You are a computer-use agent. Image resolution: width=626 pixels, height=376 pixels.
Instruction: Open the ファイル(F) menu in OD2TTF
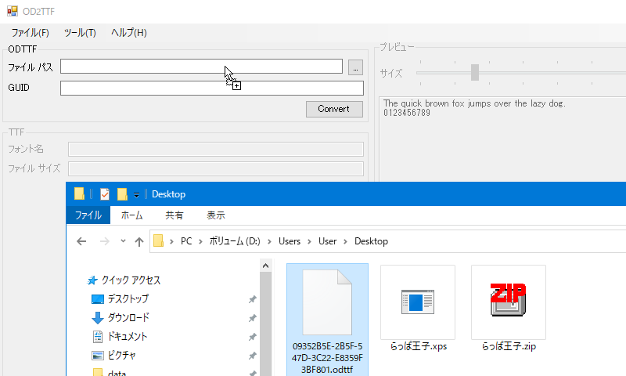tap(30, 33)
